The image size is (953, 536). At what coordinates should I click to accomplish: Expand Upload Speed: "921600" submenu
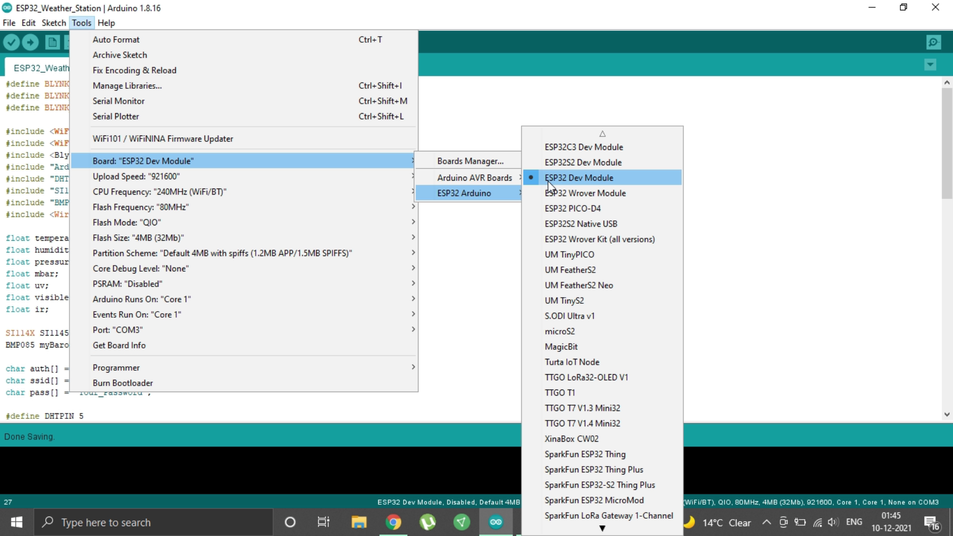click(x=244, y=176)
